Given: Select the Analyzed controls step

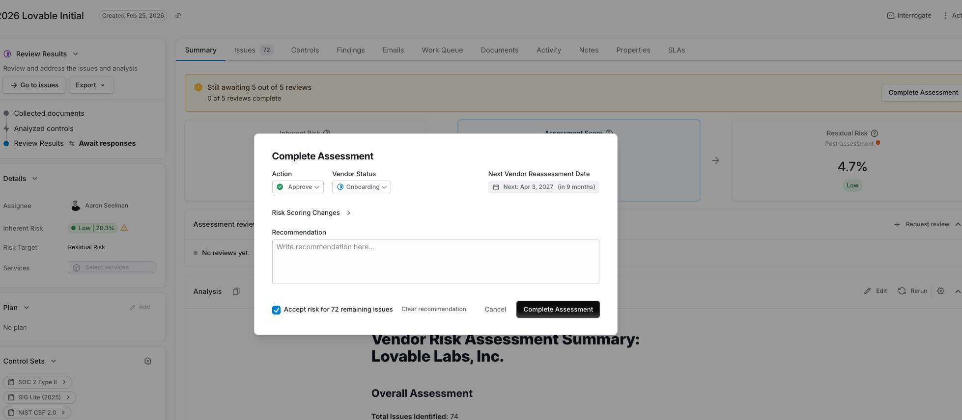Looking at the screenshot, I should click(x=44, y=129).
